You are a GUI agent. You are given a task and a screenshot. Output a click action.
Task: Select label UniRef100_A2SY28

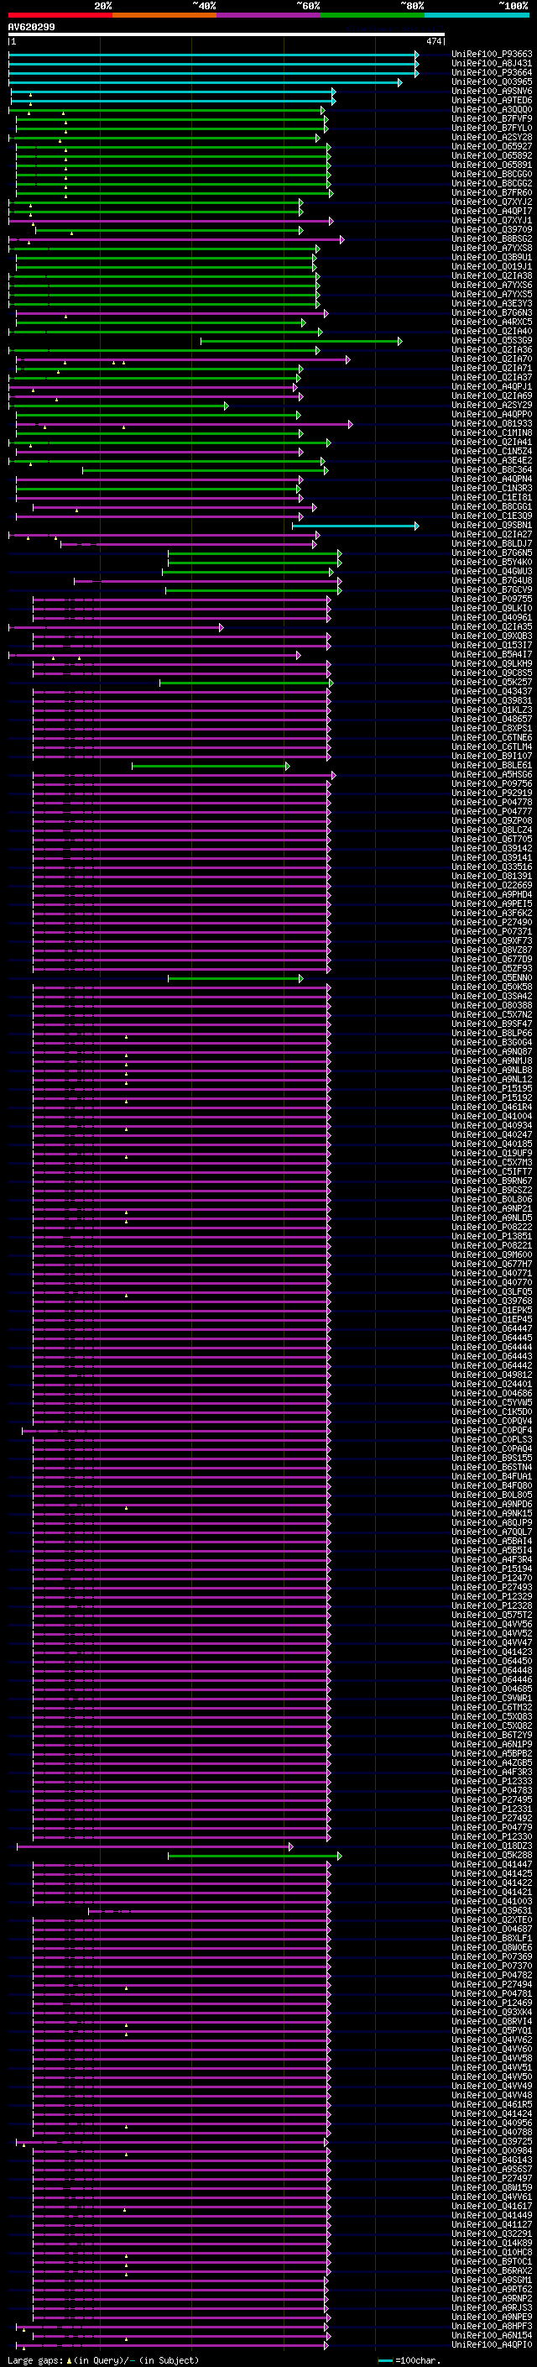(492, 137)
